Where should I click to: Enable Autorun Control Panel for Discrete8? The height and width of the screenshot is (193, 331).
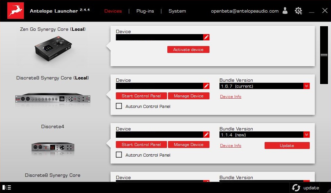click(119, 106)
